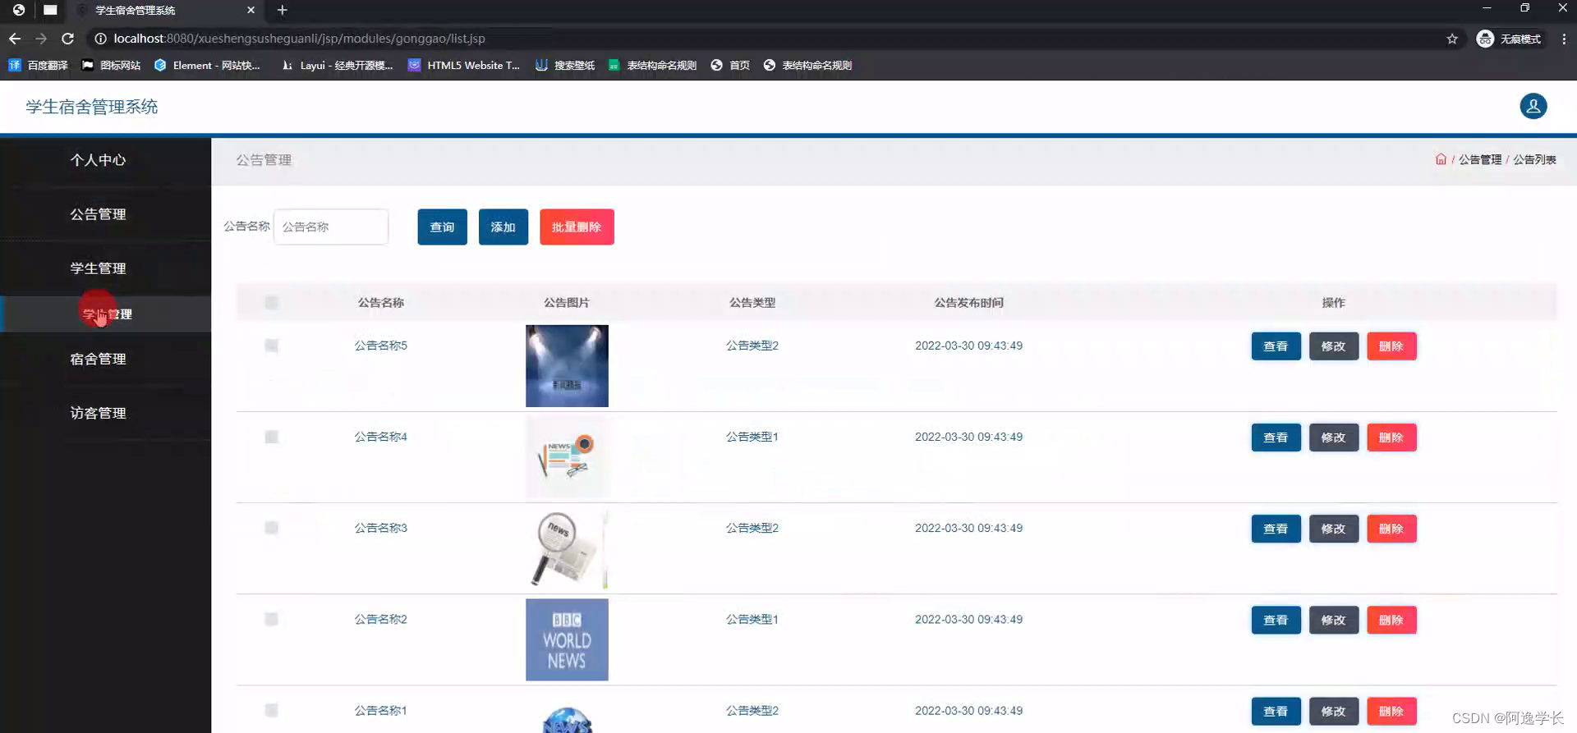
Task: Click the news image for 公告名称4
Action: click(567, 457)
